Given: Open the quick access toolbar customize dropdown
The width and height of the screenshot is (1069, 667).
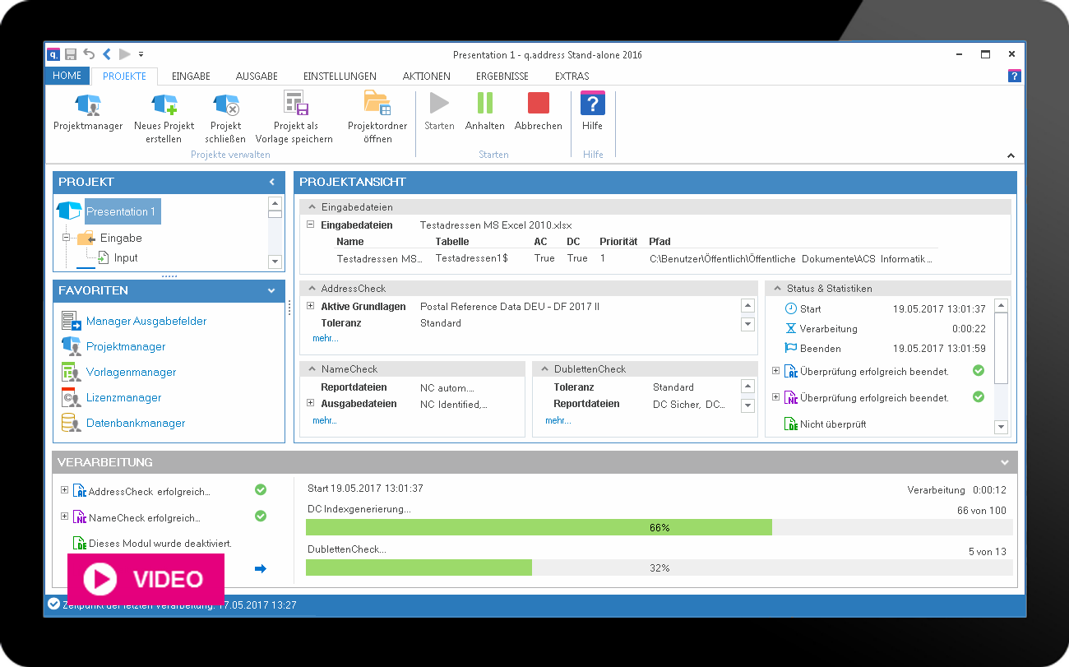Looking at the screenshot, I should tap(141, 55).
